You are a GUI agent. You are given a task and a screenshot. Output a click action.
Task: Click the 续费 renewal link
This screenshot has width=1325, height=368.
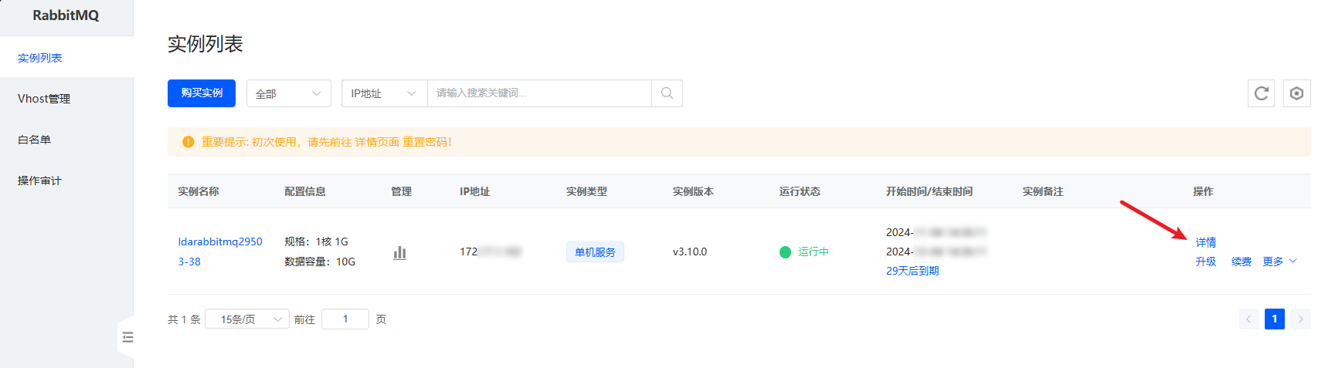(x=1241, y=262)
